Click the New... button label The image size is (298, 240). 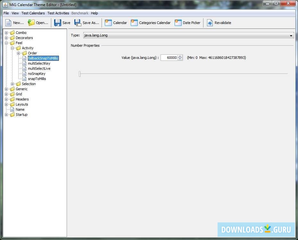[19, 23]
